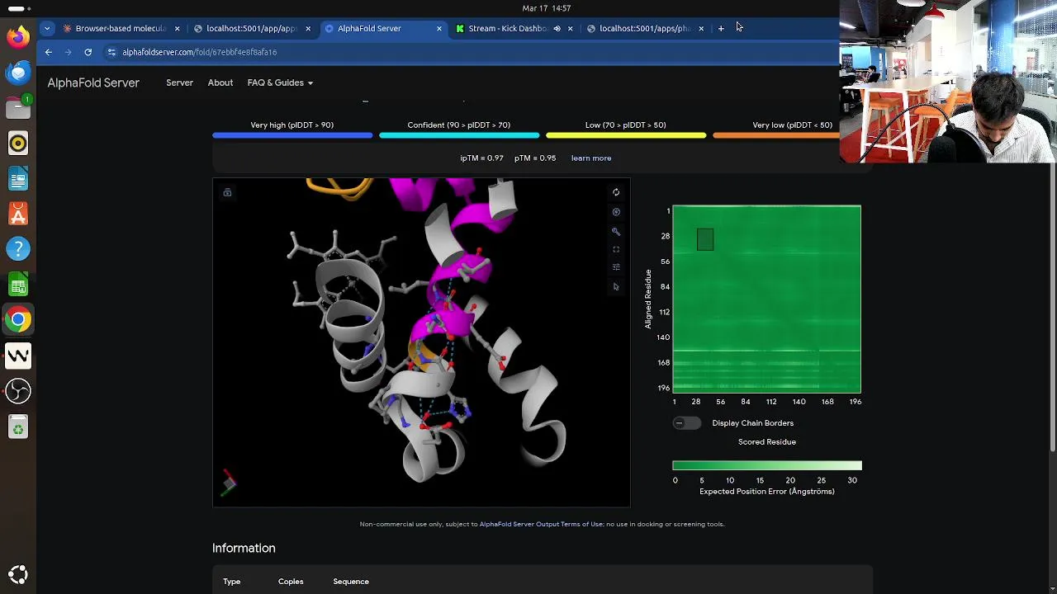This screenshot has width=1057, height=594.
Task: Click the 'Information' section heading
Action: pos(244,548)
